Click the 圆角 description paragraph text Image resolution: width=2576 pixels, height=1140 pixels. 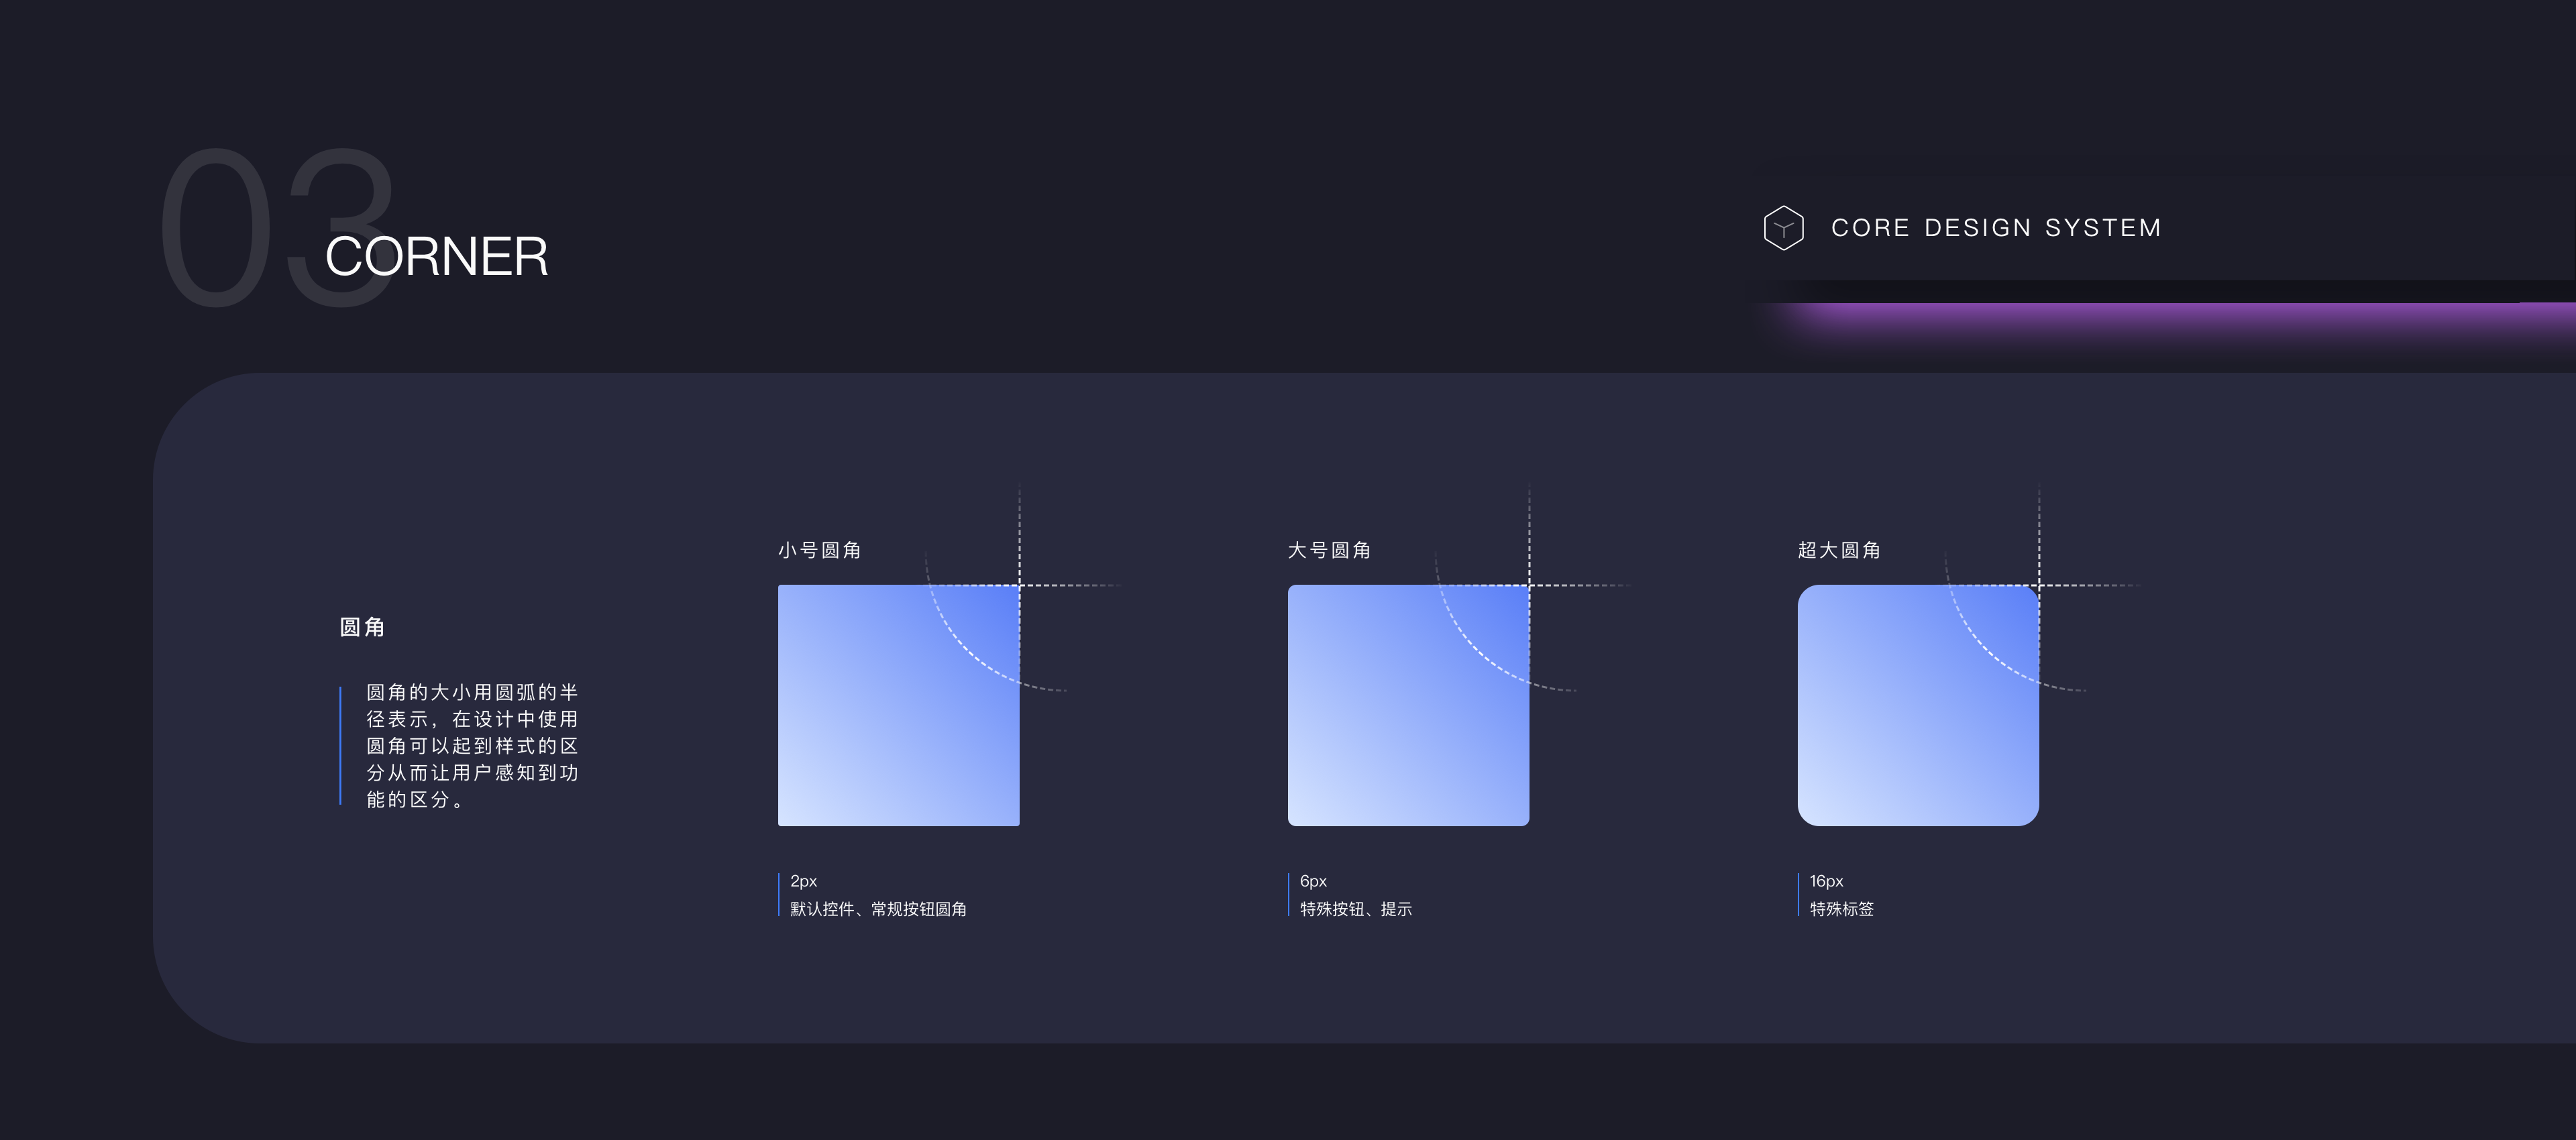point(472,746)
